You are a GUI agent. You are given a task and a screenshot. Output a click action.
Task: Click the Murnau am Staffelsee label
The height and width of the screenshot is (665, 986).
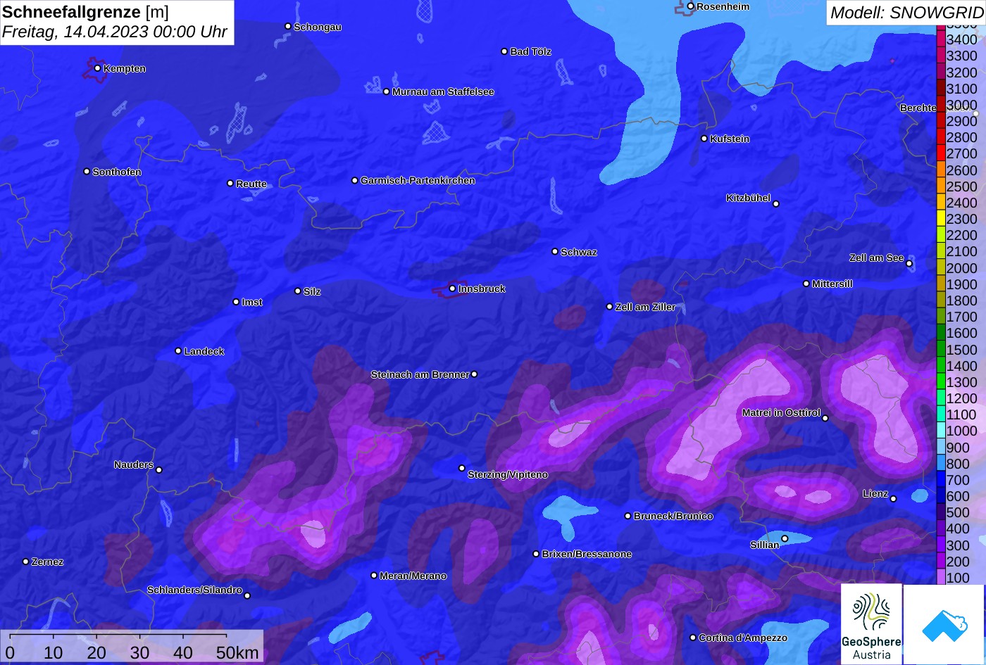coord(443,91)
